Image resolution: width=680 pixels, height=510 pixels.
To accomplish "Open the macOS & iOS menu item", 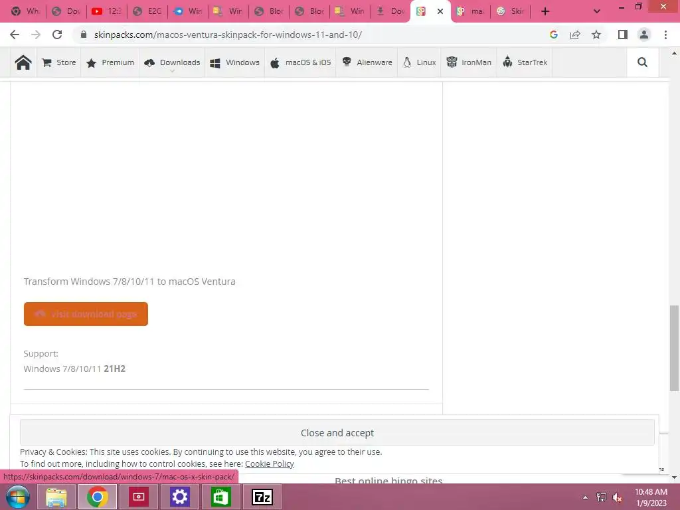I will [x=300, y=62].
